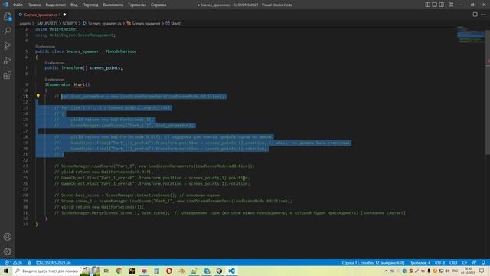
Task: Switch to Visual Studio Code taskbar icon
Action: [x=231, y=271]
